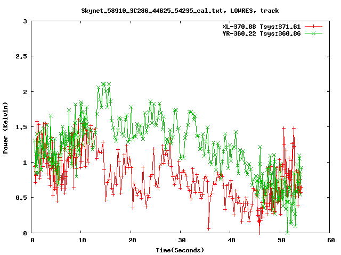Click the green data point touching zero
Screen dimensions: 341x255
tap(288, 233)
